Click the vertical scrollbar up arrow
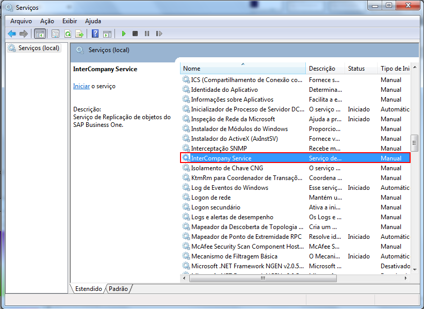The width and height of the screenshot is (424, 309). 415,67
